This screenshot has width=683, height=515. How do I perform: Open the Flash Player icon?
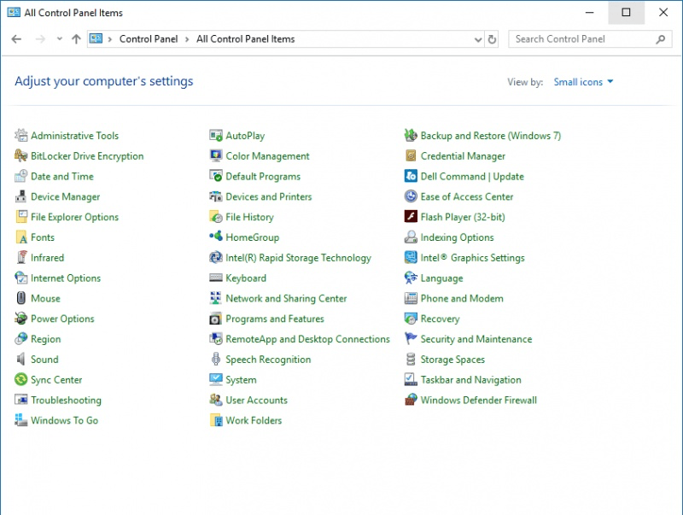411,217
